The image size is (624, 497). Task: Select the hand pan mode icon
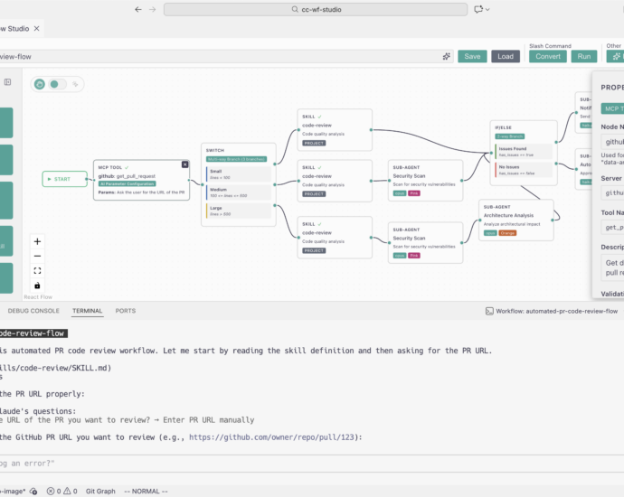40,84
